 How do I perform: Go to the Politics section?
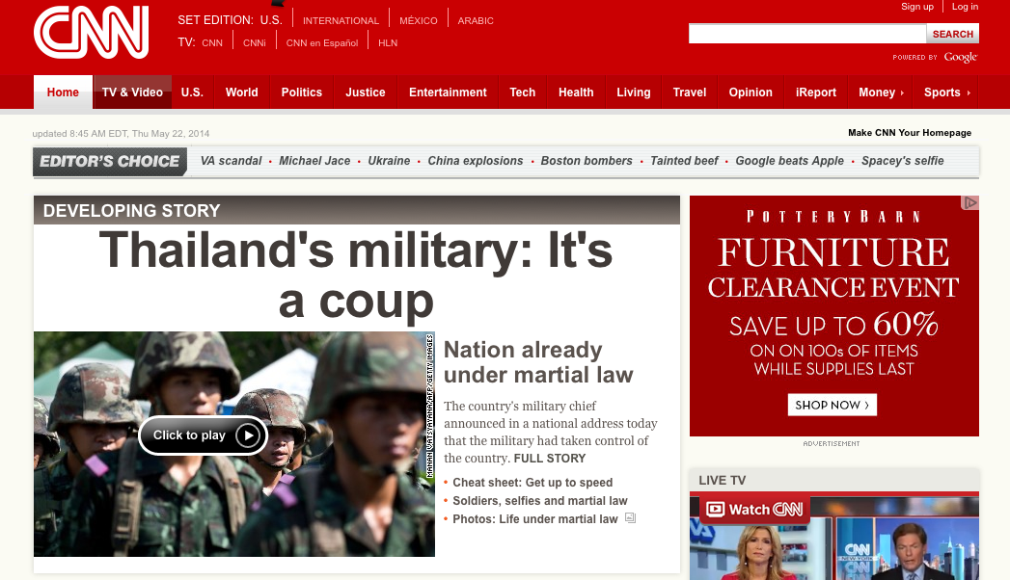tap(301, 92)
